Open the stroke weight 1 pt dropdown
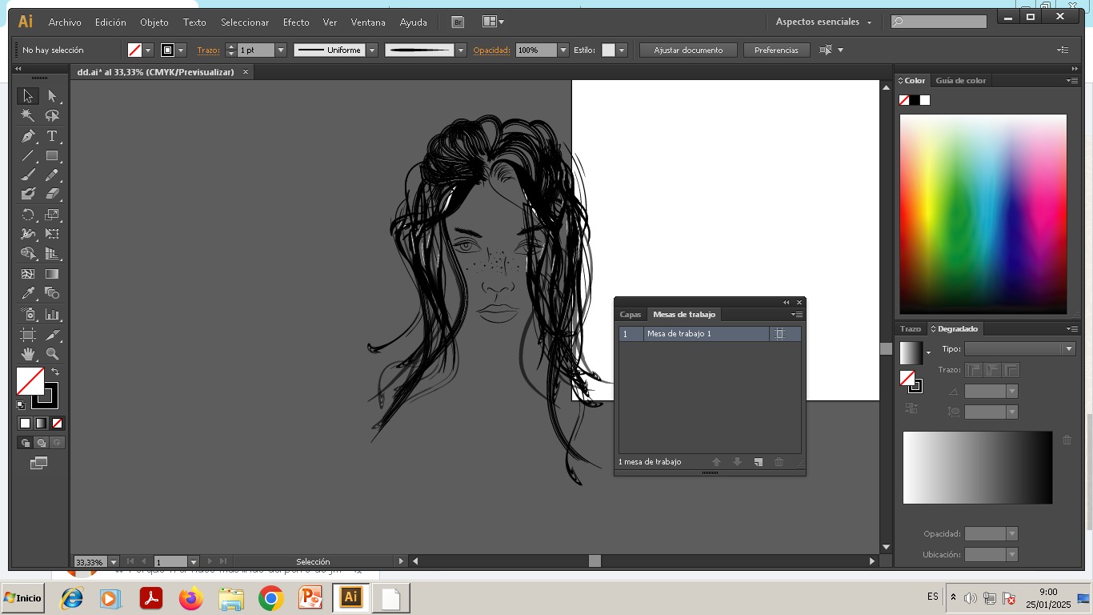1093x615 pixels. [281, 50]
